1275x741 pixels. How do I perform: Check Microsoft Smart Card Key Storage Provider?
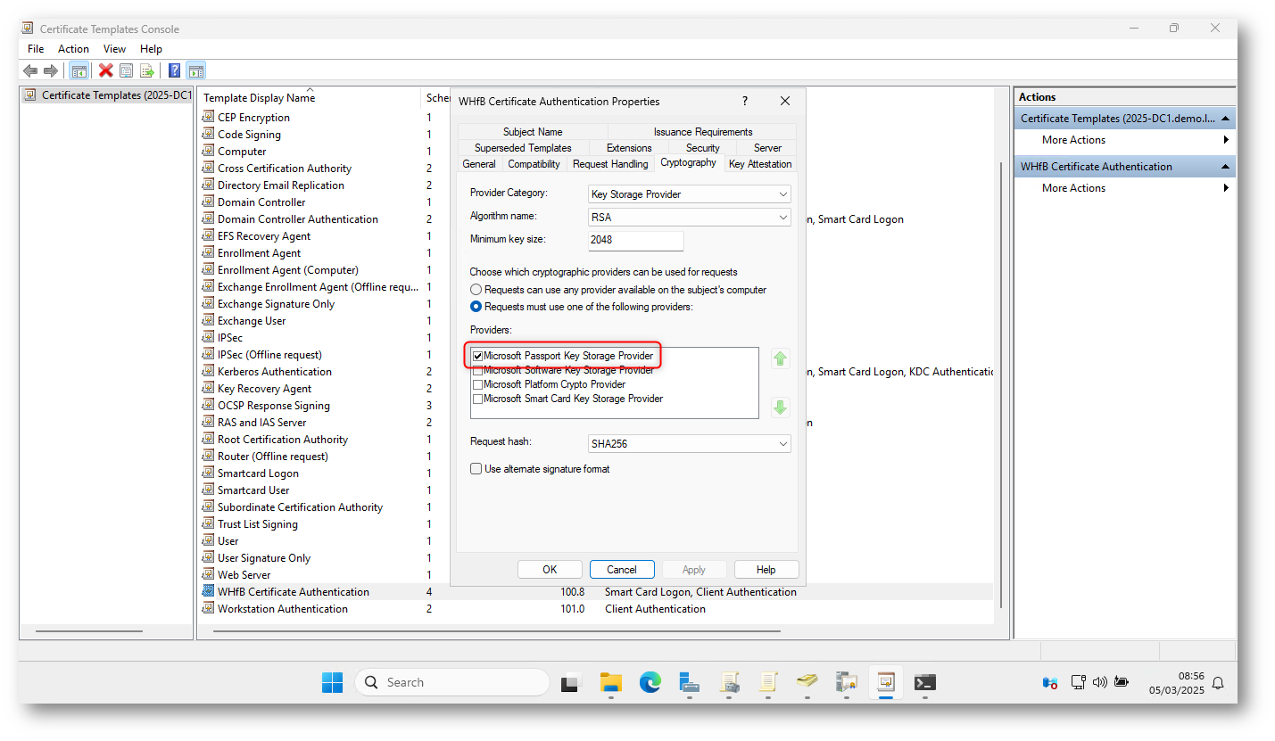click(477, 399)
